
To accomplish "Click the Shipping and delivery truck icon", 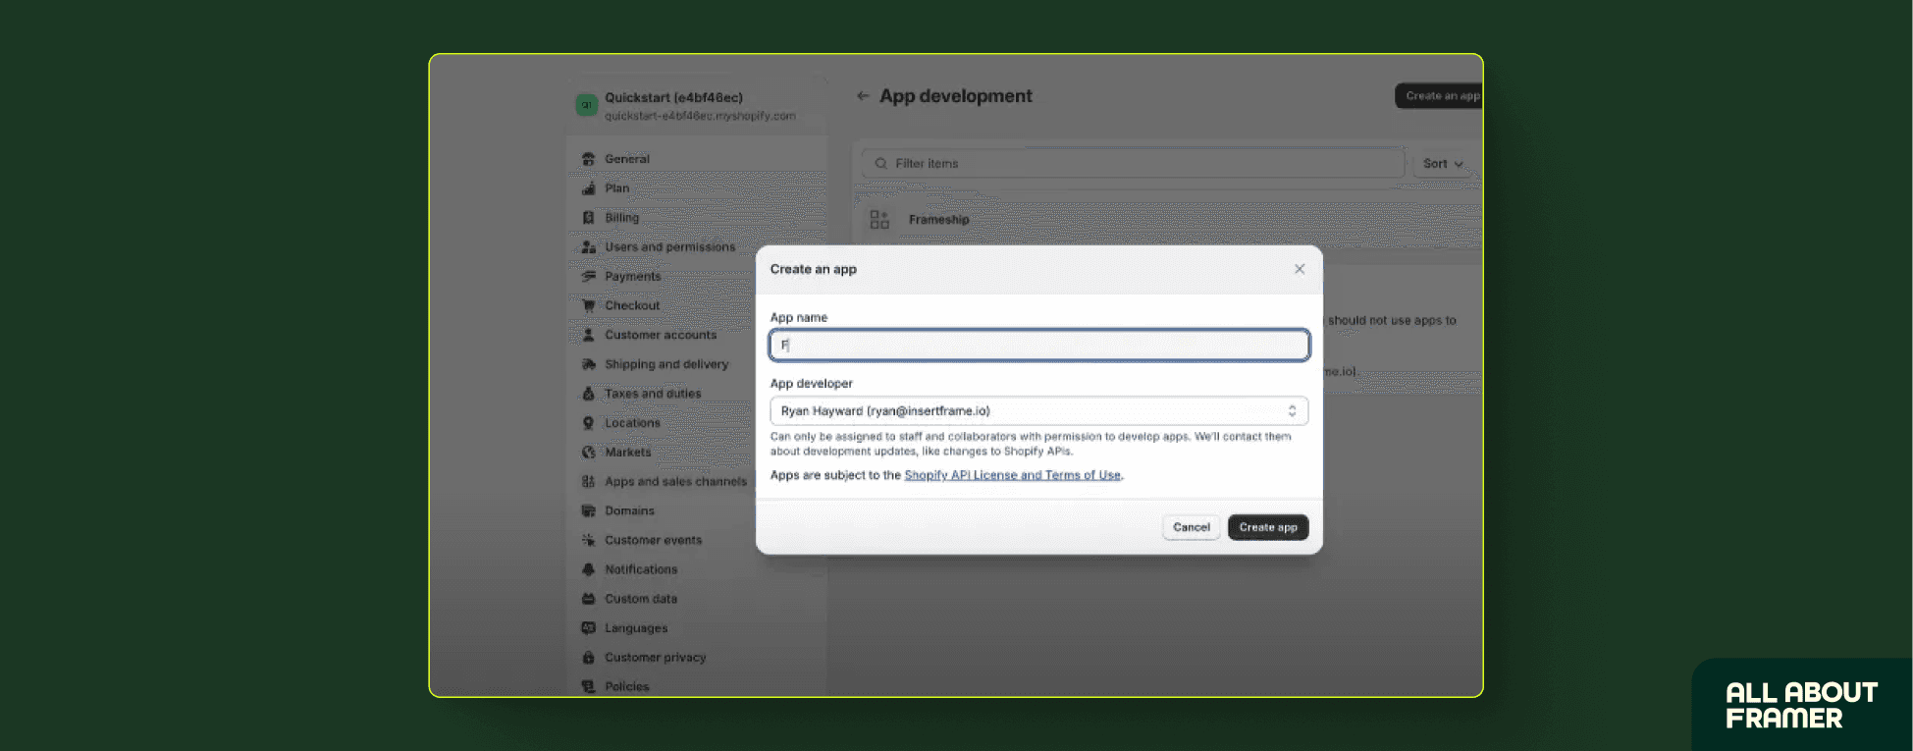I will [x=589, y=364].
